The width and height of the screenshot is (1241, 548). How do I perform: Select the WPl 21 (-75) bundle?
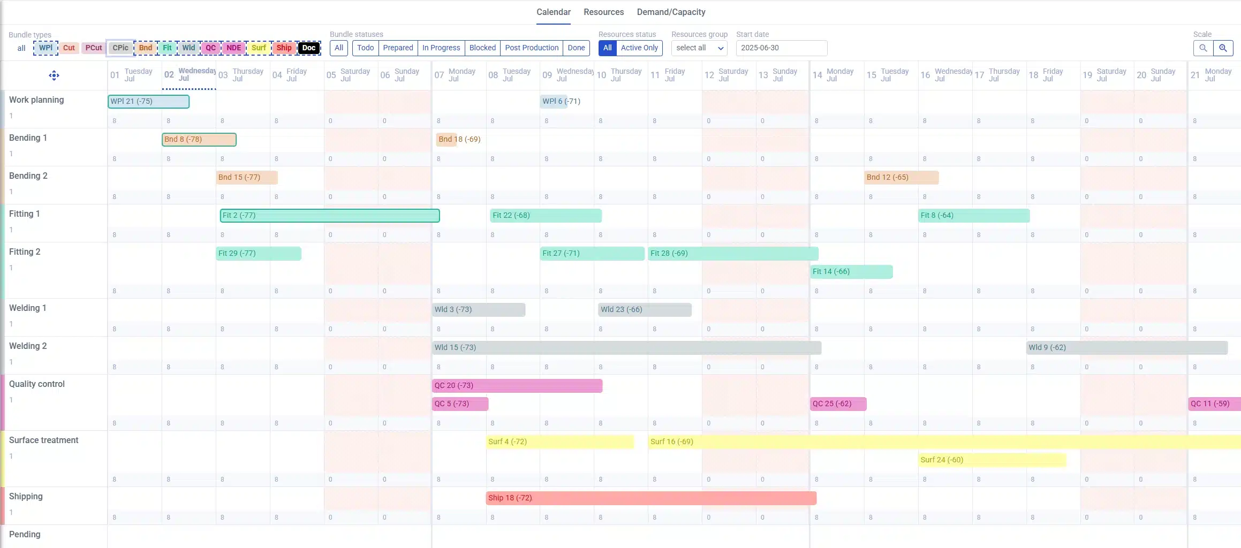click(148, 102)
